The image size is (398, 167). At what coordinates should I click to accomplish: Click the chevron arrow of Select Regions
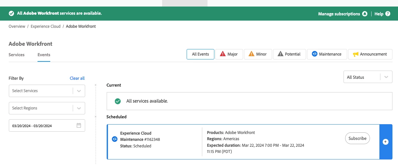[79, 108]
